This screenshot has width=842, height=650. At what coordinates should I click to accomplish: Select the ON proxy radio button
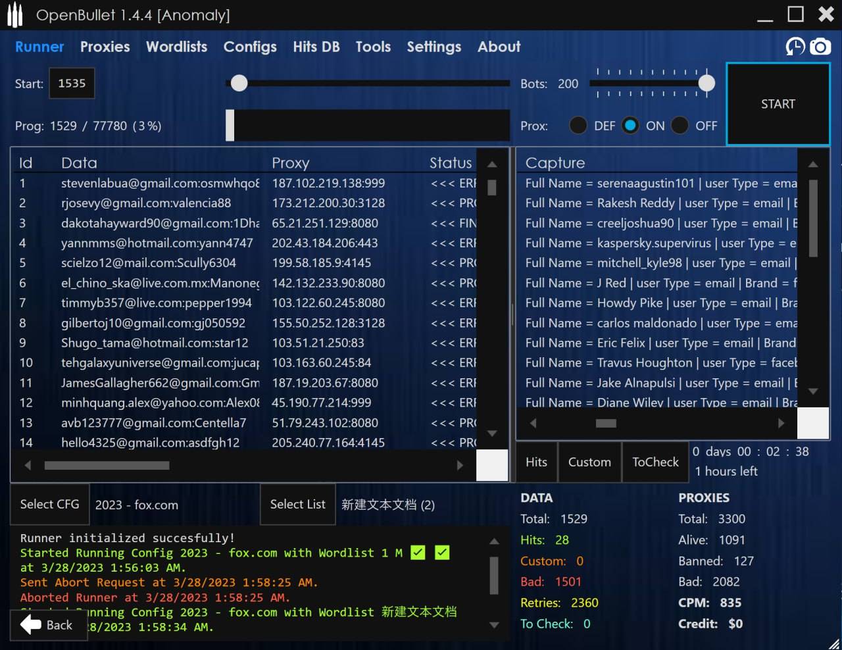630,126
